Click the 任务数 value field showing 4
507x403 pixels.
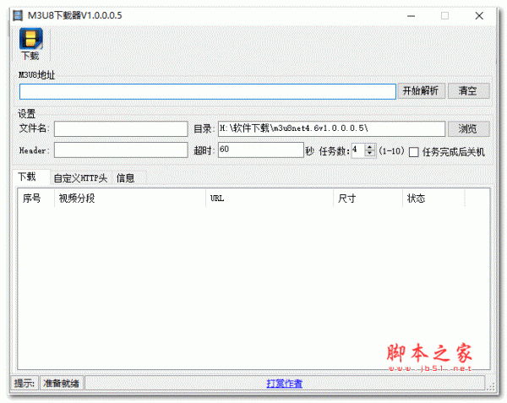tap(358, 150)
